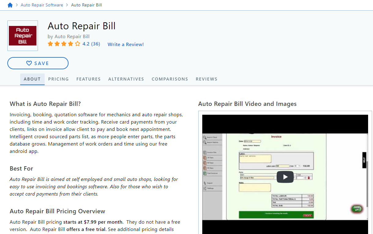Click the Labor text box in video invoice

pyautogui.click(x=255, y=159)
